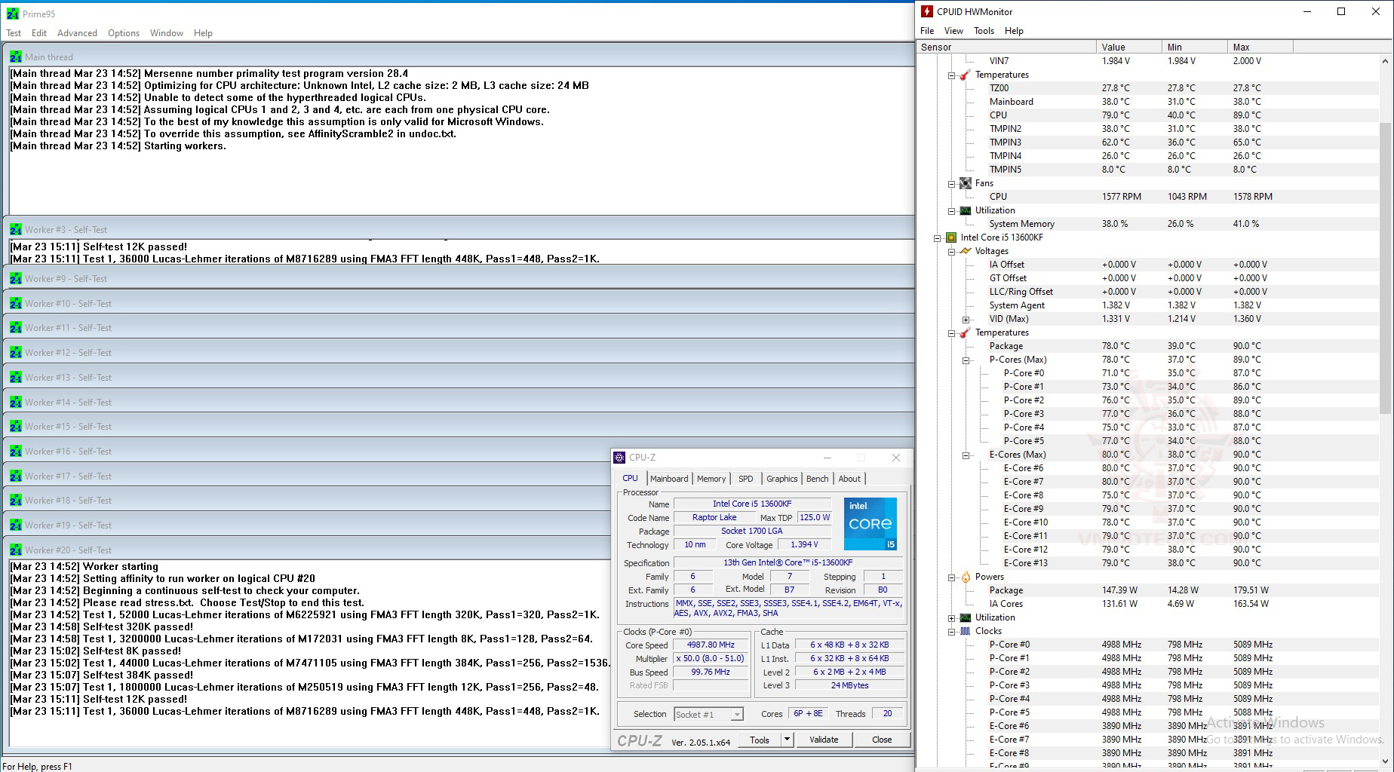The image size is (1394, 772).
Task: Open the Test menu in Prime95
Action: point(14,33)
